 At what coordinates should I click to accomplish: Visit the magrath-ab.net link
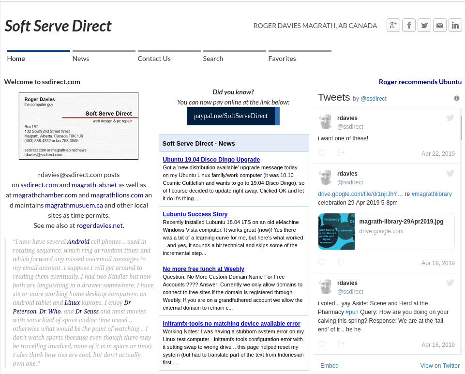coord(94,185)
